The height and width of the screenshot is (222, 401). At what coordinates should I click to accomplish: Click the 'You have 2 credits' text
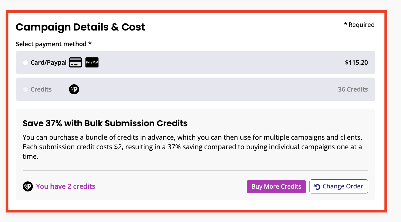[66, 186]
